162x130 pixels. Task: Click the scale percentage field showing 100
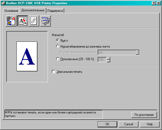(x=102, y=60)
